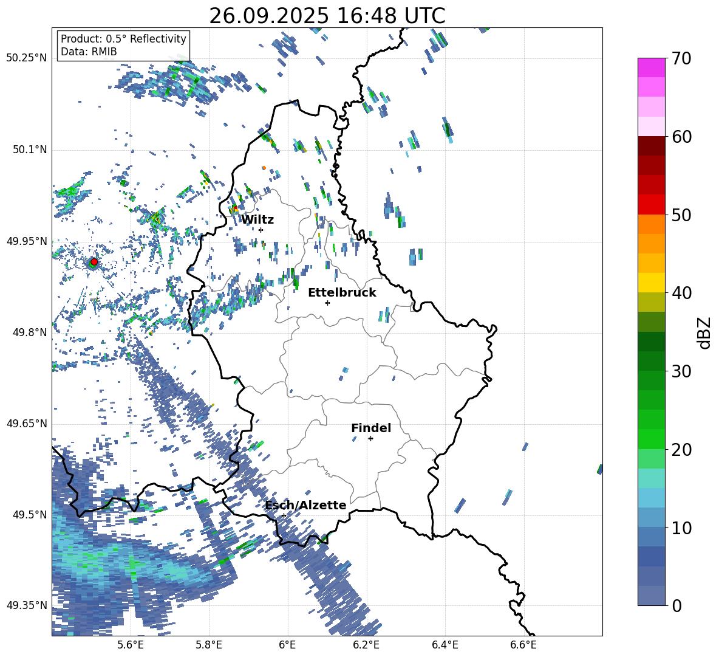Select the Wiltz city label
719x657 pixels.
tap(257, 220)
